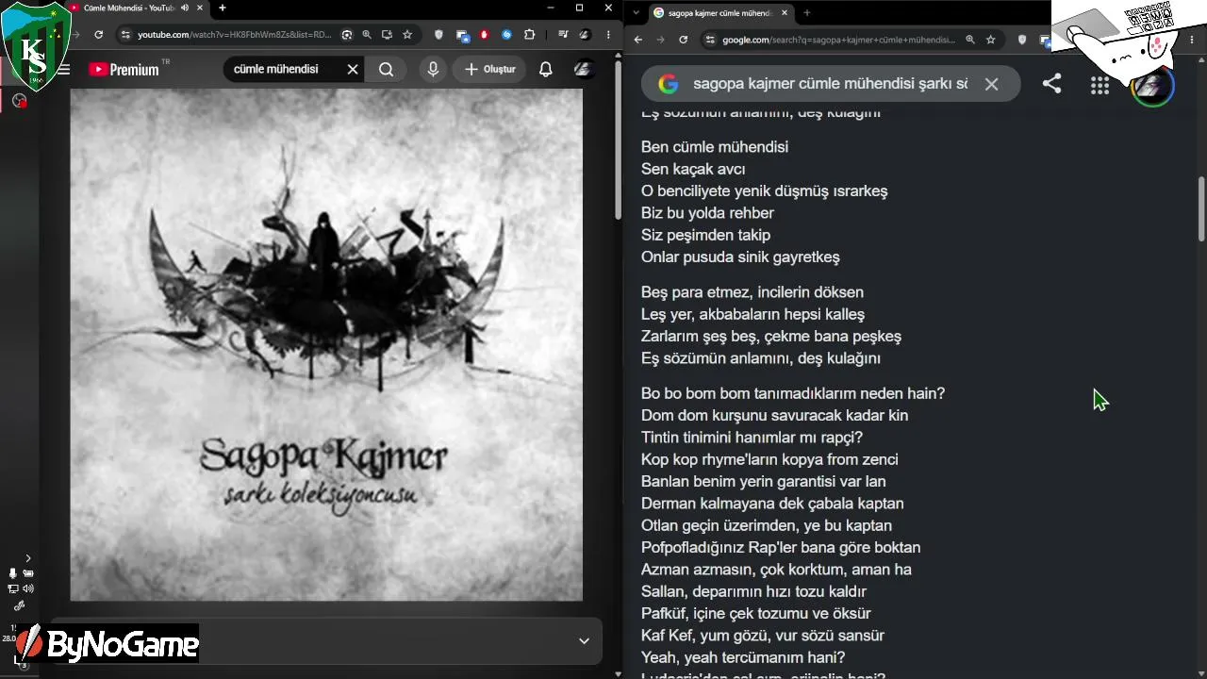1207x679 pixels.
Task: Click lyric 'Kaf Kef, yum gözü, vur sözü sansür'
Action: (763, 636)
